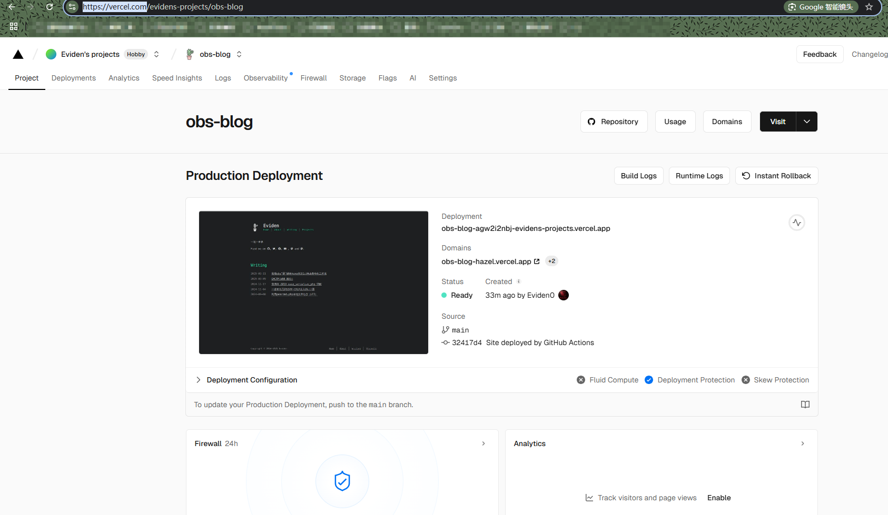Open commit 32417d4 link
Screen dimensions: 888x515
tap(467, 342)
